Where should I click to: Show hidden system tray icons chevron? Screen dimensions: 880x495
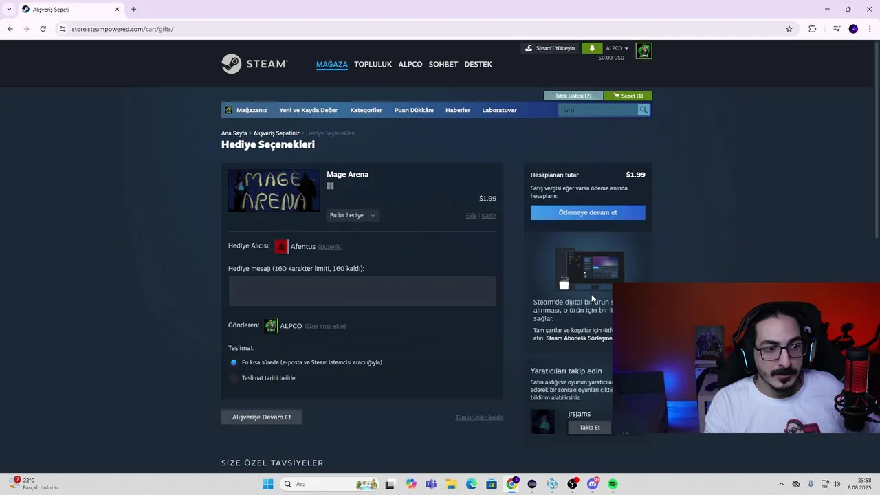click(780, 484)
